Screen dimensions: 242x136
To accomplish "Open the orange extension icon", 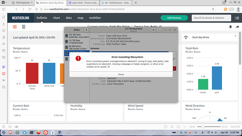I will click(226, 9).
